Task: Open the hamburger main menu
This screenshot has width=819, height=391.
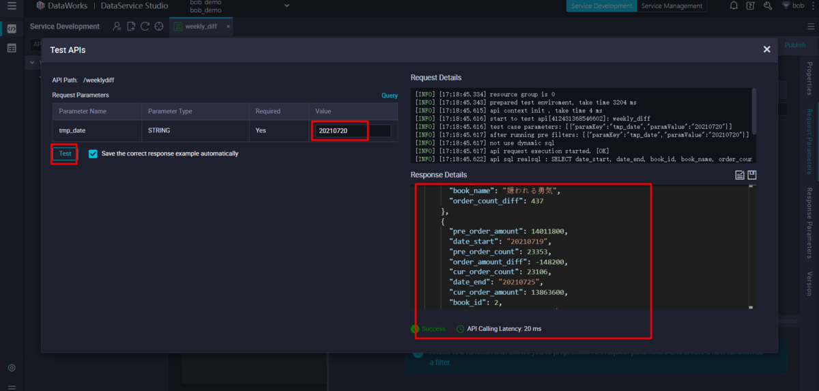Action: [12, 6]
